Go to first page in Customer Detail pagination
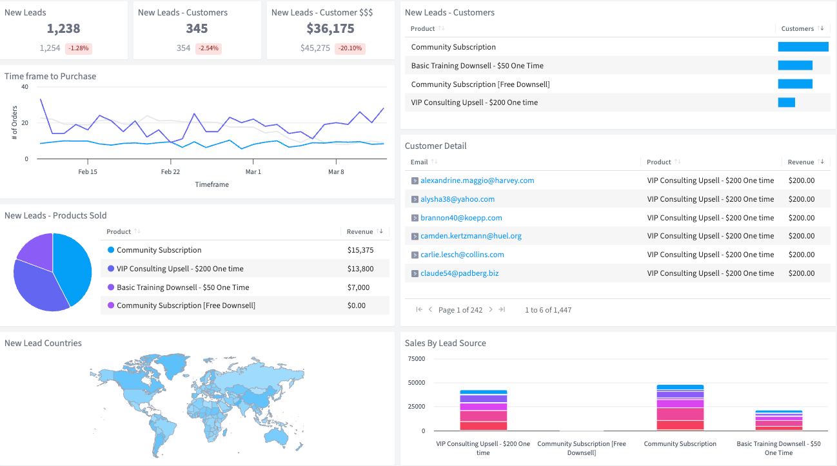The image size is (837, 466). [419, 310]
